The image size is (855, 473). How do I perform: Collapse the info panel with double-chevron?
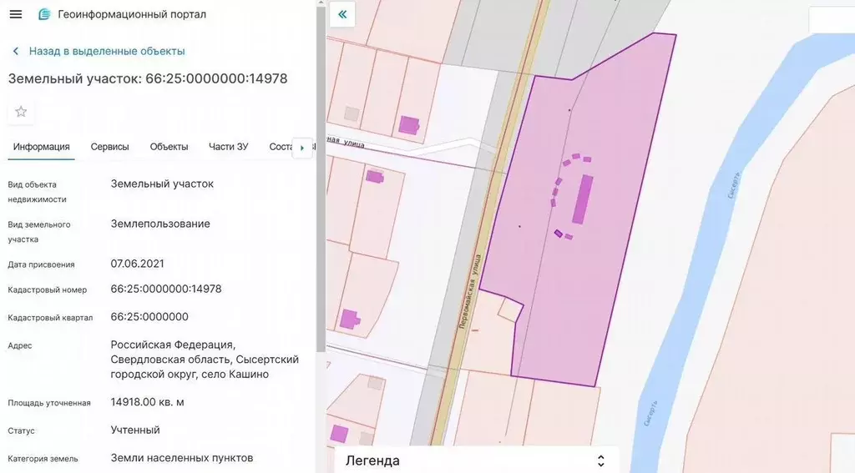click(342, 15)
